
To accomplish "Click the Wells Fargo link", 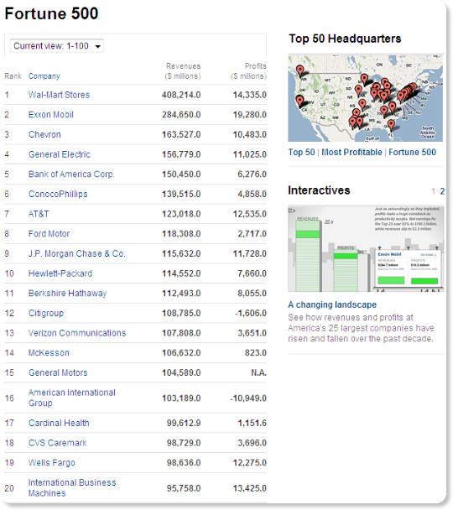I will [51, 463].
